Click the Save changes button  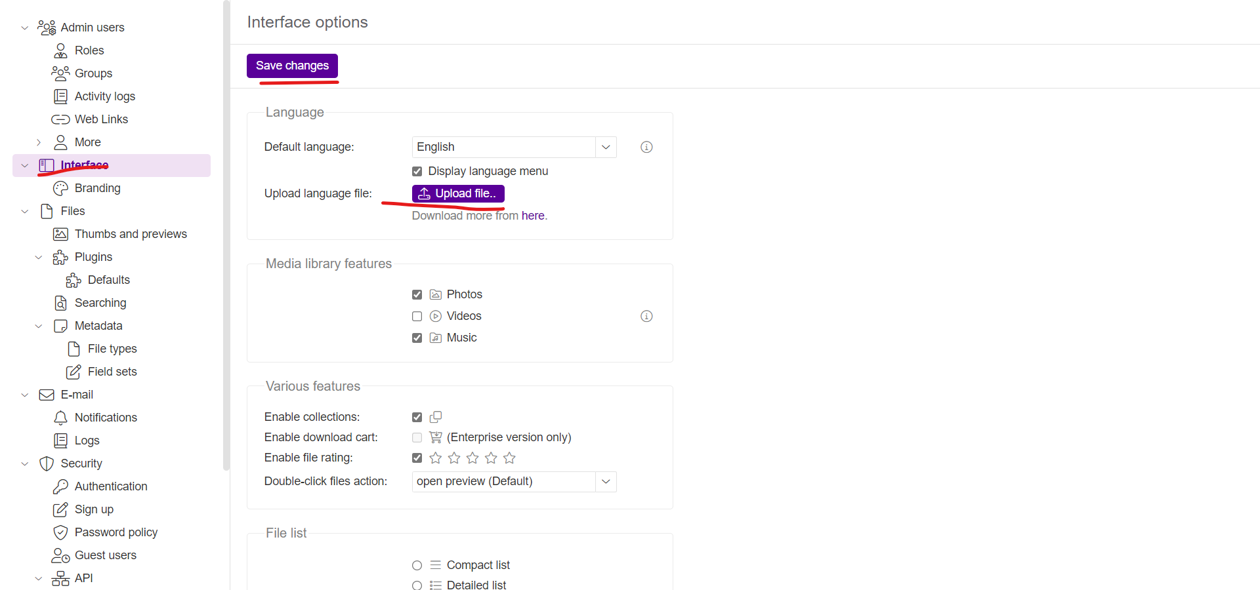tap(292, 66)
